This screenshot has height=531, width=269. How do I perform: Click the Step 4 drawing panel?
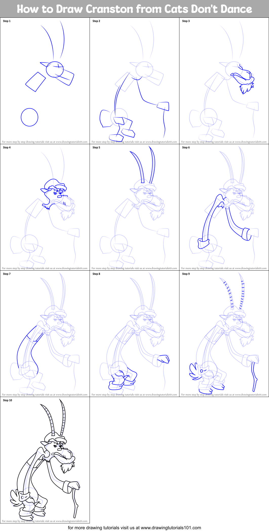[45, 207]
